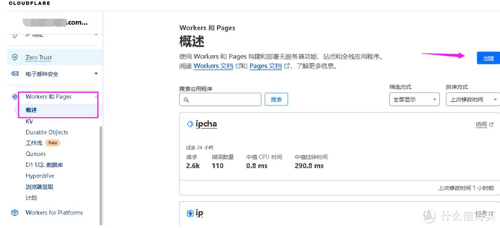Click the 概述 page heading
Screen dimensions: 500x228
[x=191, y=41]
